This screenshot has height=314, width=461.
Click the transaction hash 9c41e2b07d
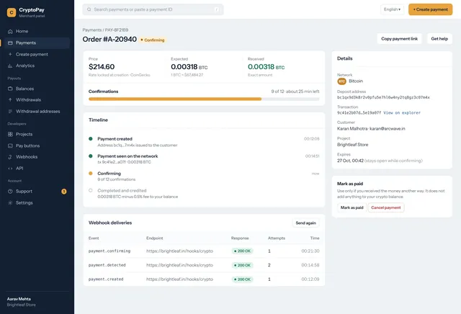pos(359,113)
